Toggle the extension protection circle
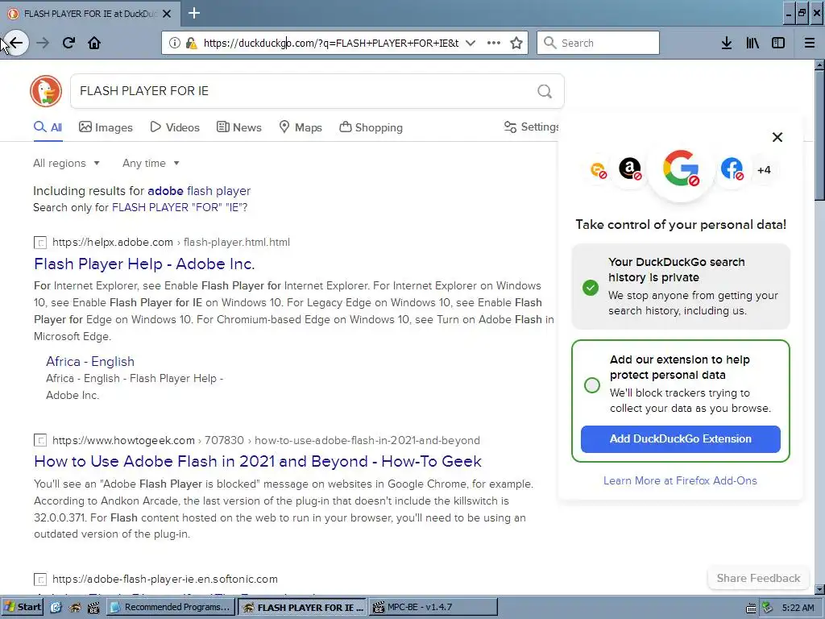 592,384
